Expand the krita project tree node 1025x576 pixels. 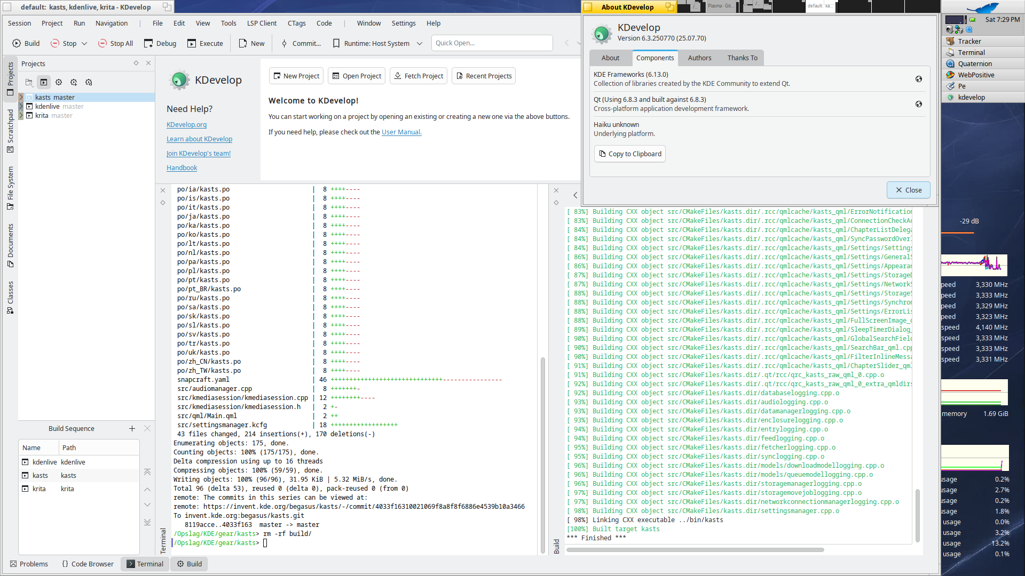point(21,115)
